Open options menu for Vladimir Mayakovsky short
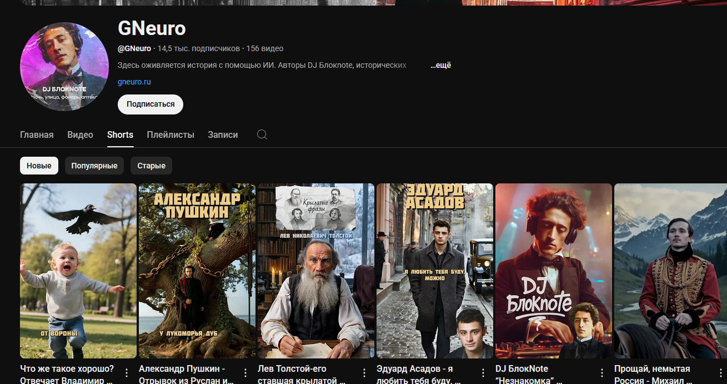This screenshot has height=384, width=727. 127,373
